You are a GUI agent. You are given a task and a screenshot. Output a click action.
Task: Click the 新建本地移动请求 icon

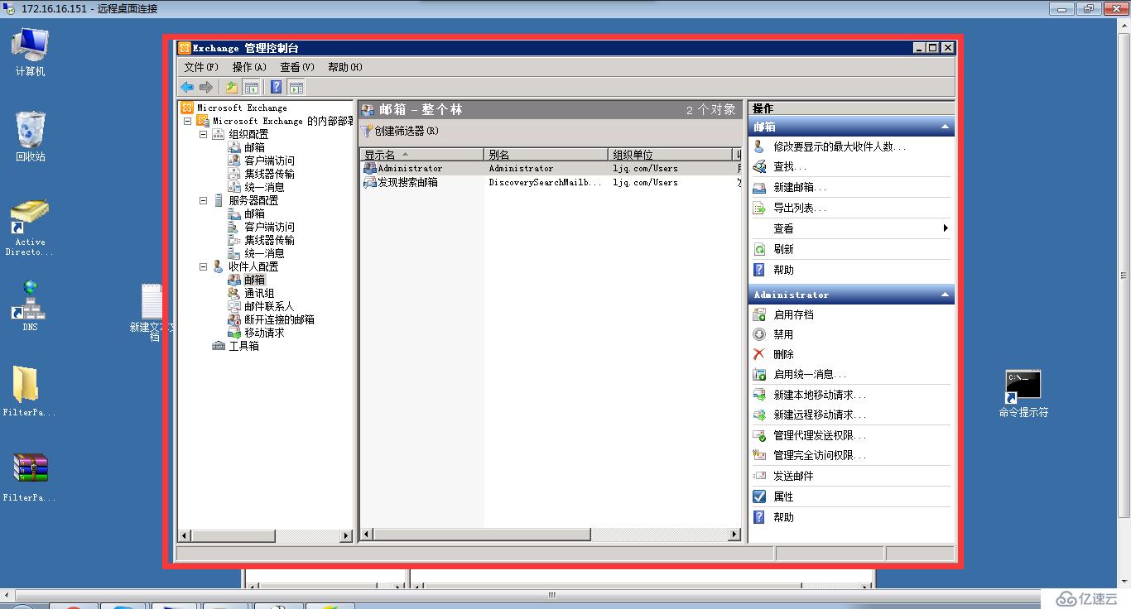(759, 395)
